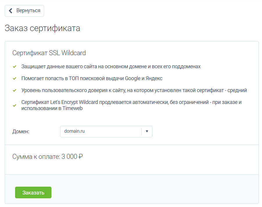Expand the domain list with the arrow

[147, 132]
